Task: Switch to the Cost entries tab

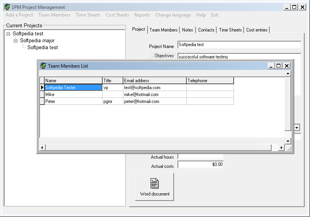Action: pos(257,30)
